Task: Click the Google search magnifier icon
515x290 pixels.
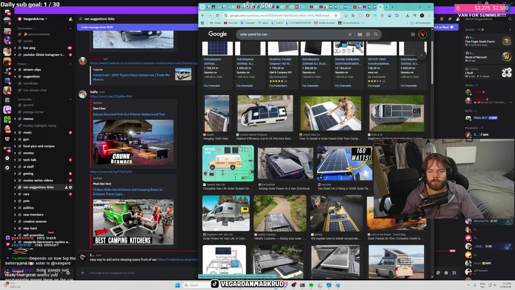Action: click(x=376, y=34)
